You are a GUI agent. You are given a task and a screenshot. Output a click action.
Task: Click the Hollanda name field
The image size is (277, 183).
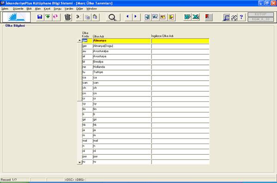coord(122,67)
